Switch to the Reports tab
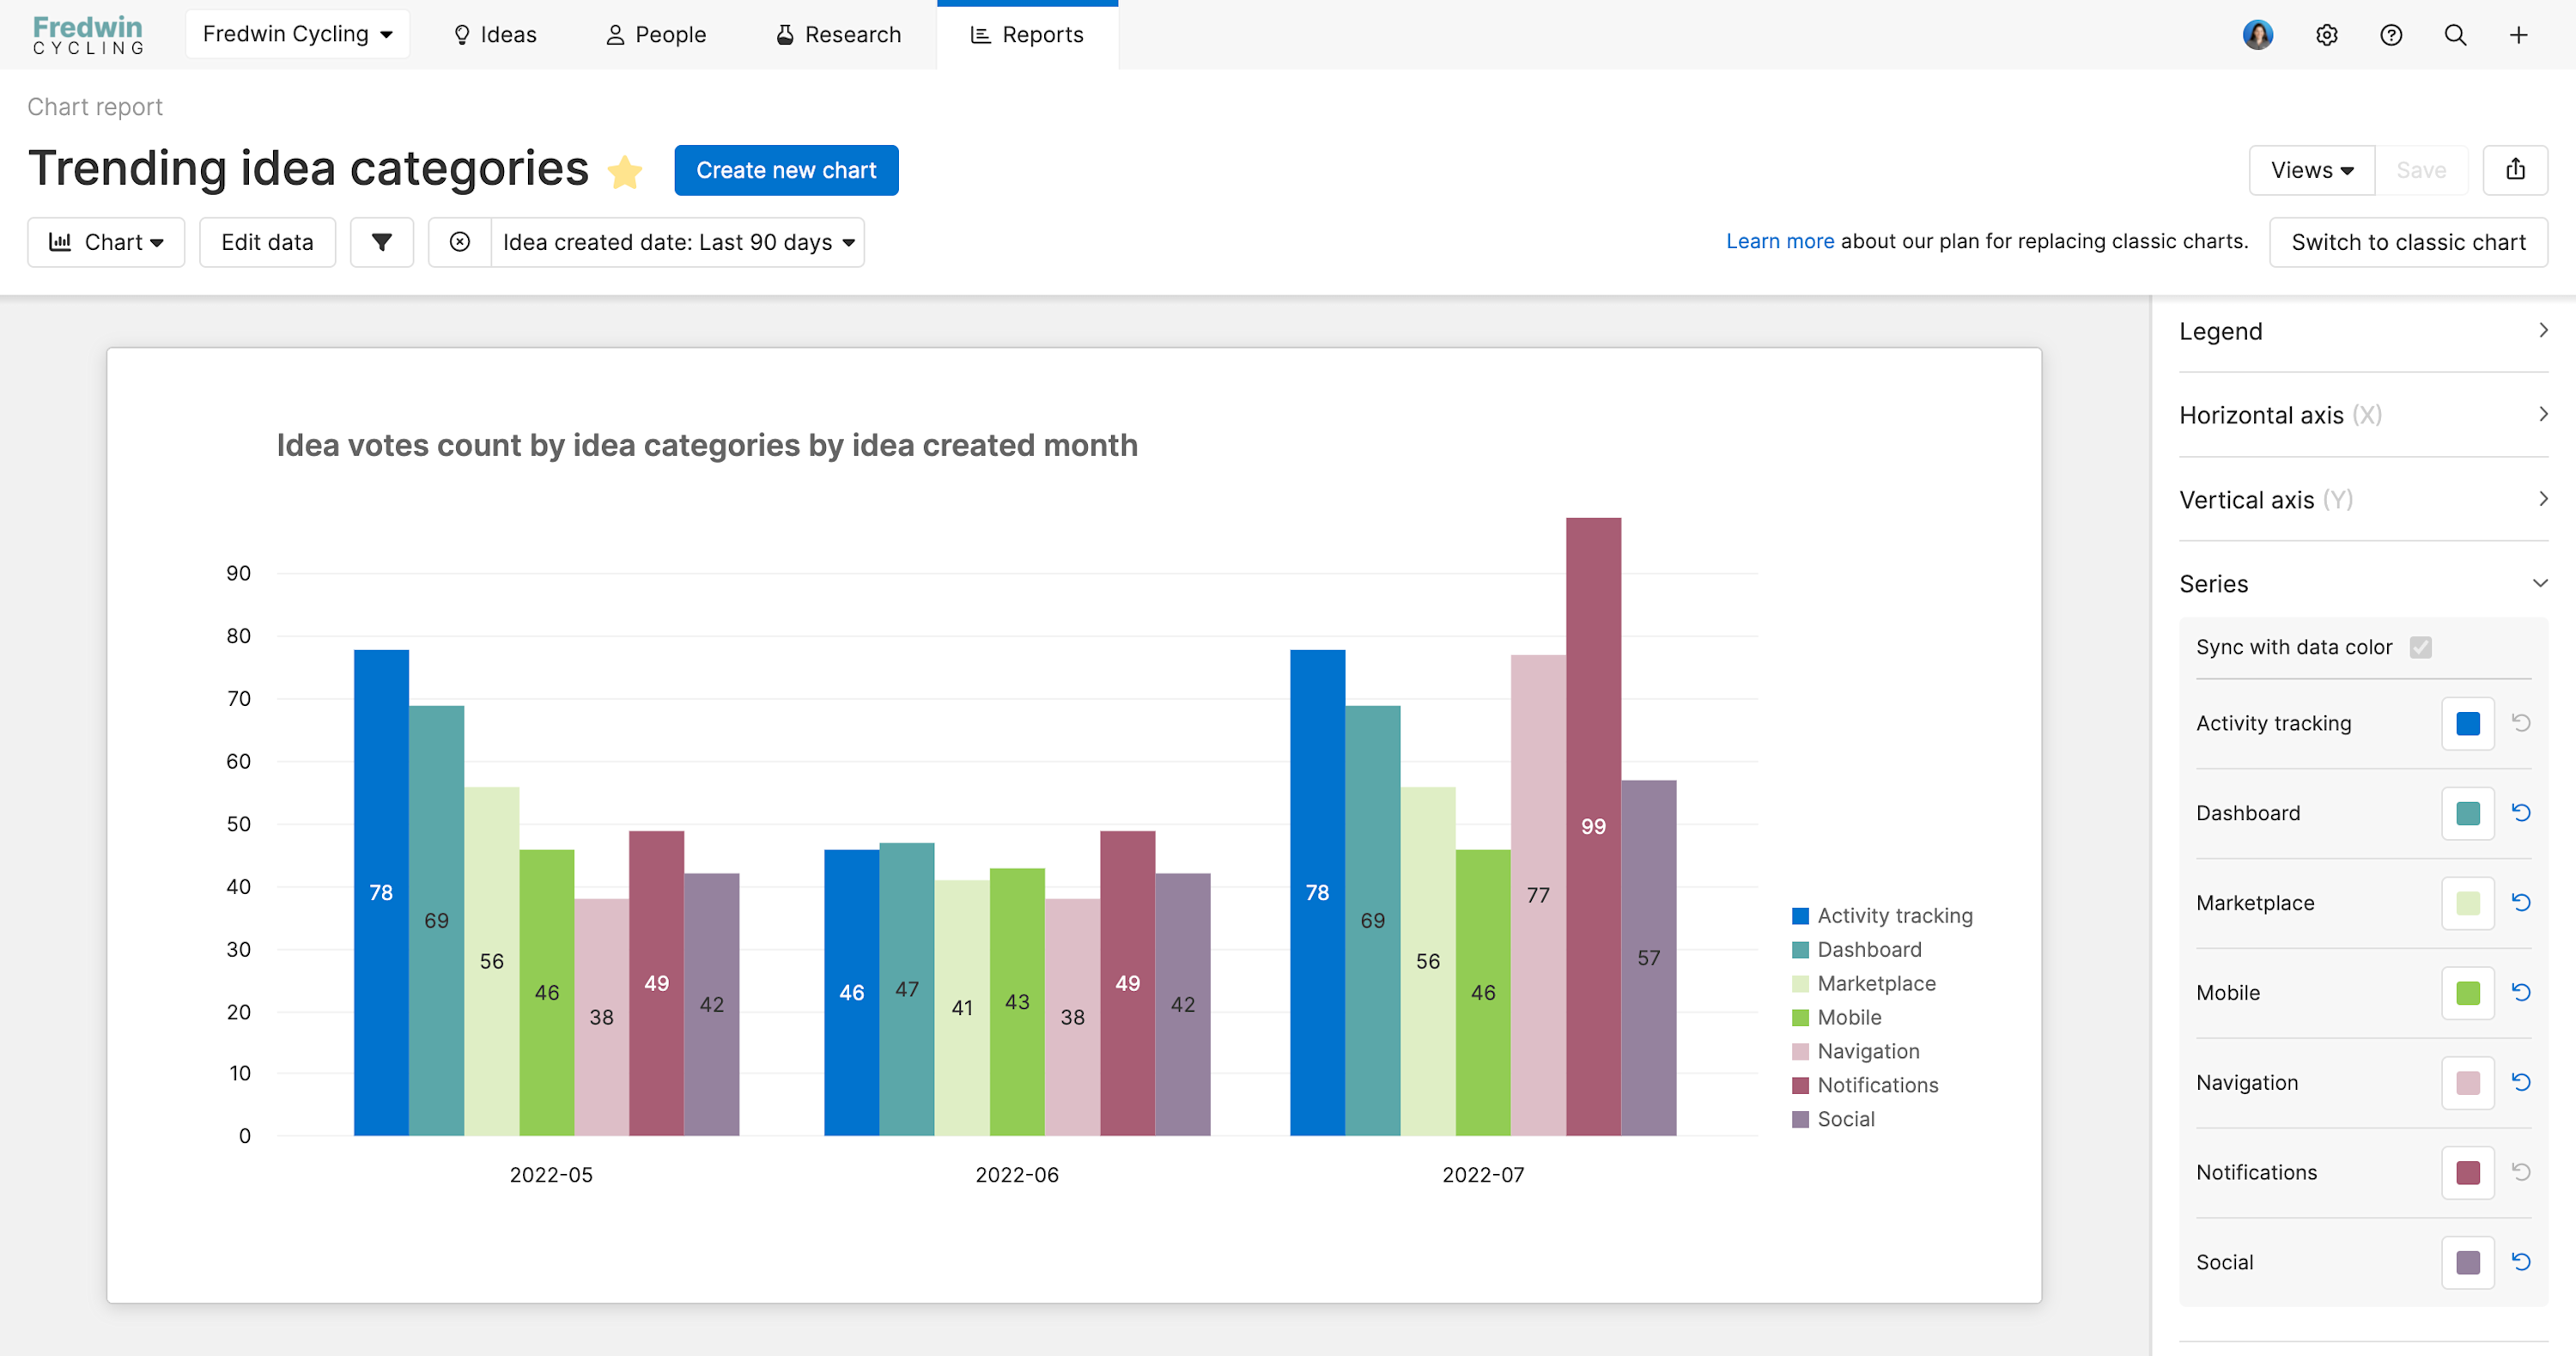Image resolution: width=2576 pixels, height=1356 pixels. point(1028,34)
